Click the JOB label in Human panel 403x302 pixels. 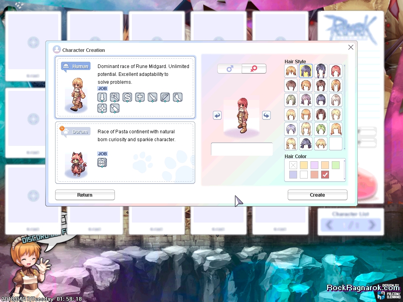[x=102, y=88]
